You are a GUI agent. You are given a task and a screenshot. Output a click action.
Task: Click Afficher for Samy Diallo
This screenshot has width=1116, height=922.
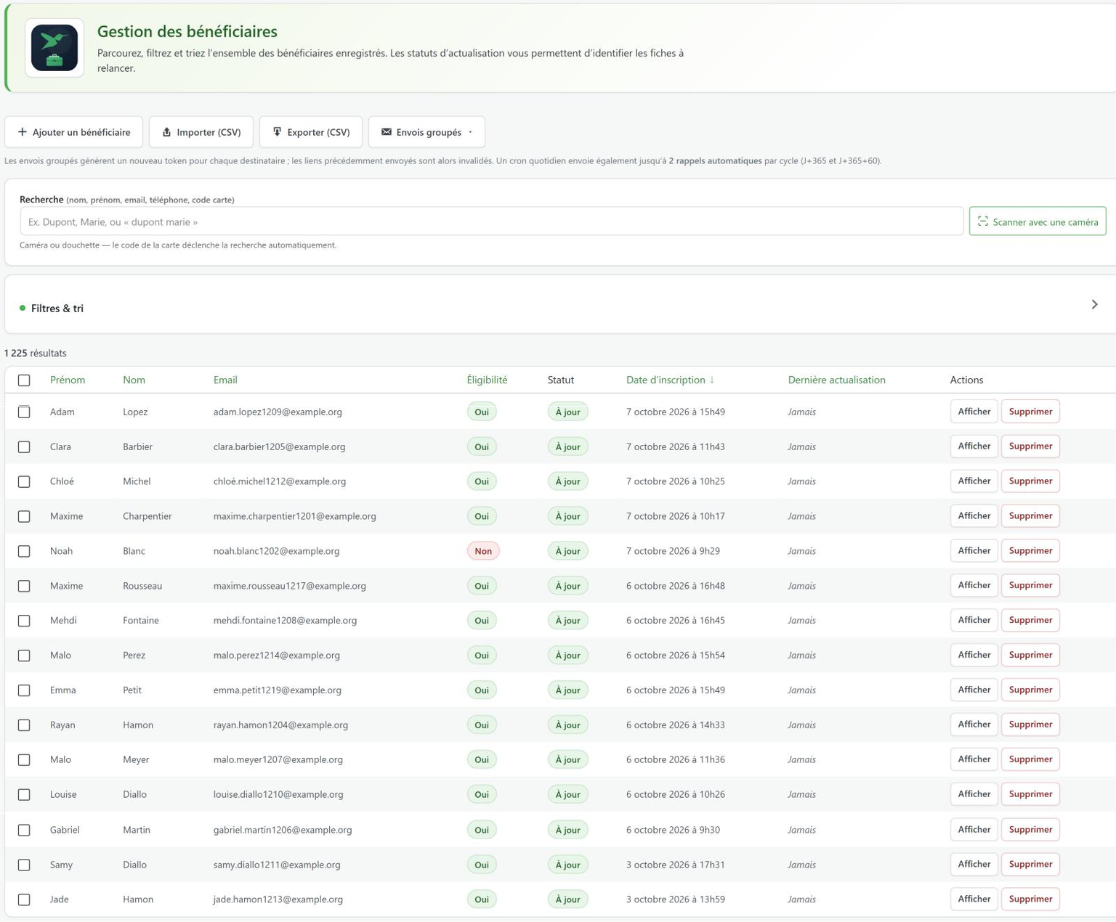[x=974, y=864]
